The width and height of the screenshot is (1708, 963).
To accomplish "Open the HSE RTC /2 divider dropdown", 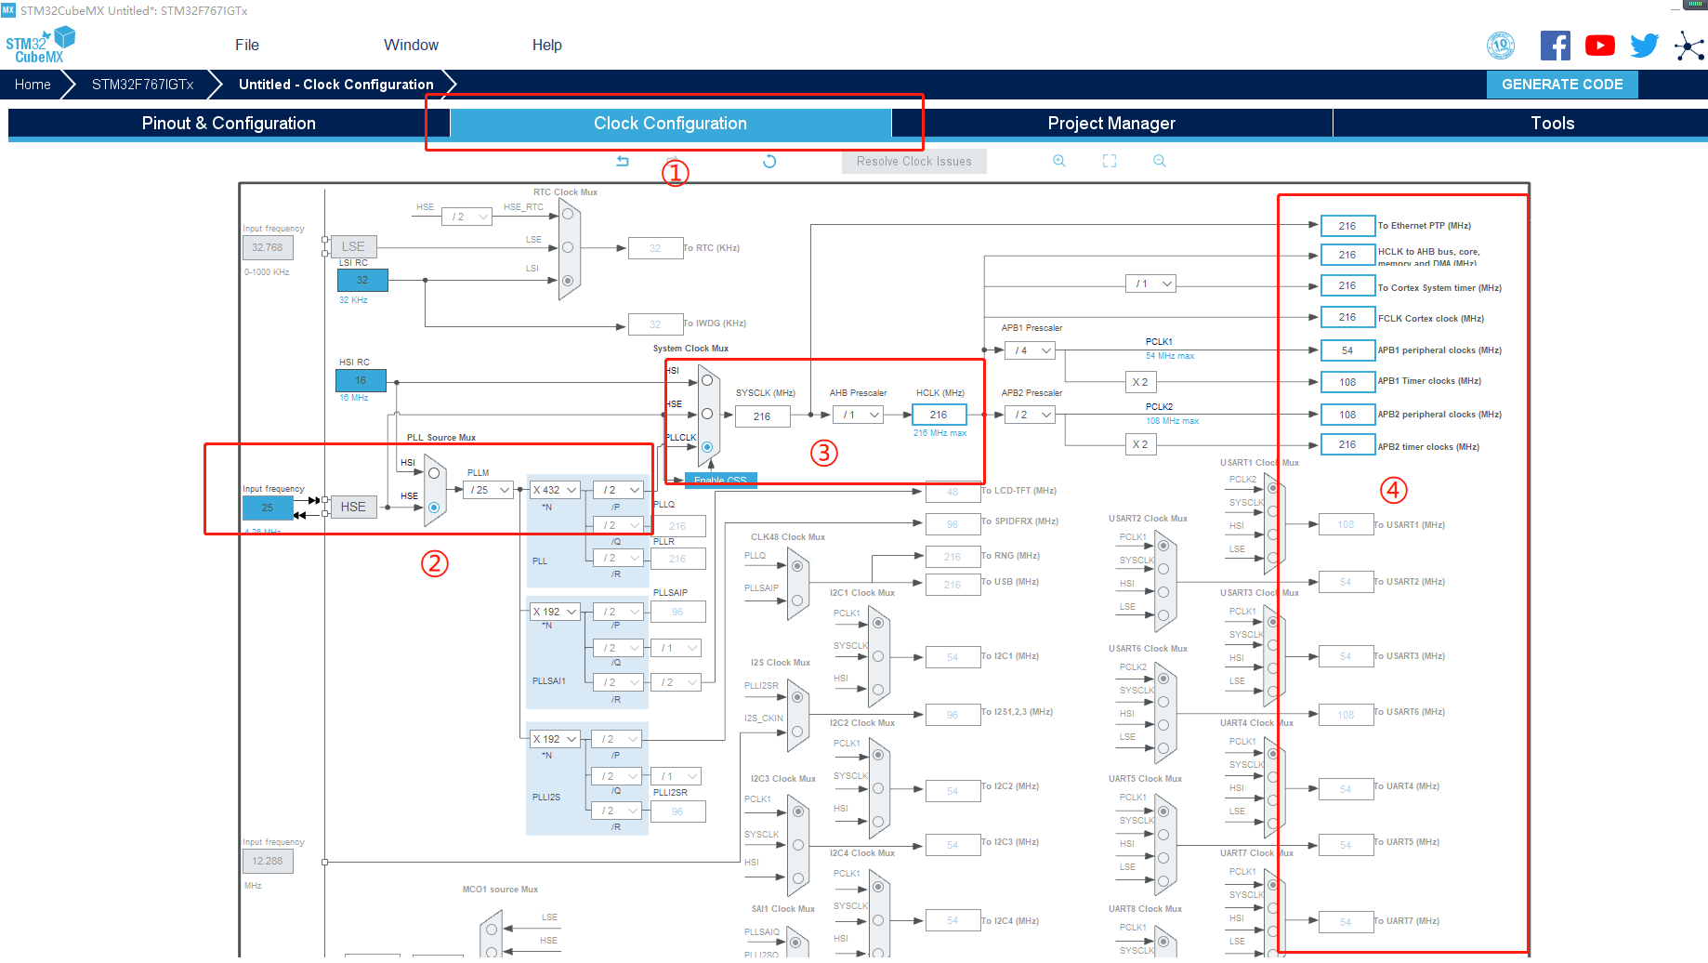I will coord(466,217).
